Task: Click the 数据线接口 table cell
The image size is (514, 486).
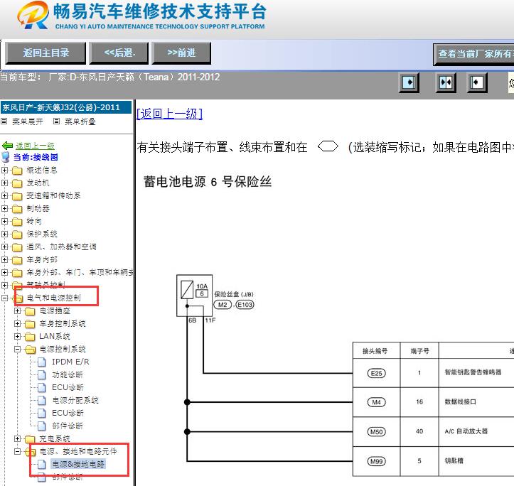Action: [460, 401]
